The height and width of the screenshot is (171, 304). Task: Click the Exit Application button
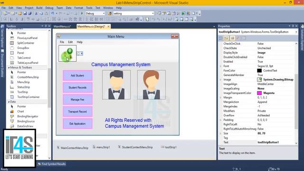(x=77, y=123)
